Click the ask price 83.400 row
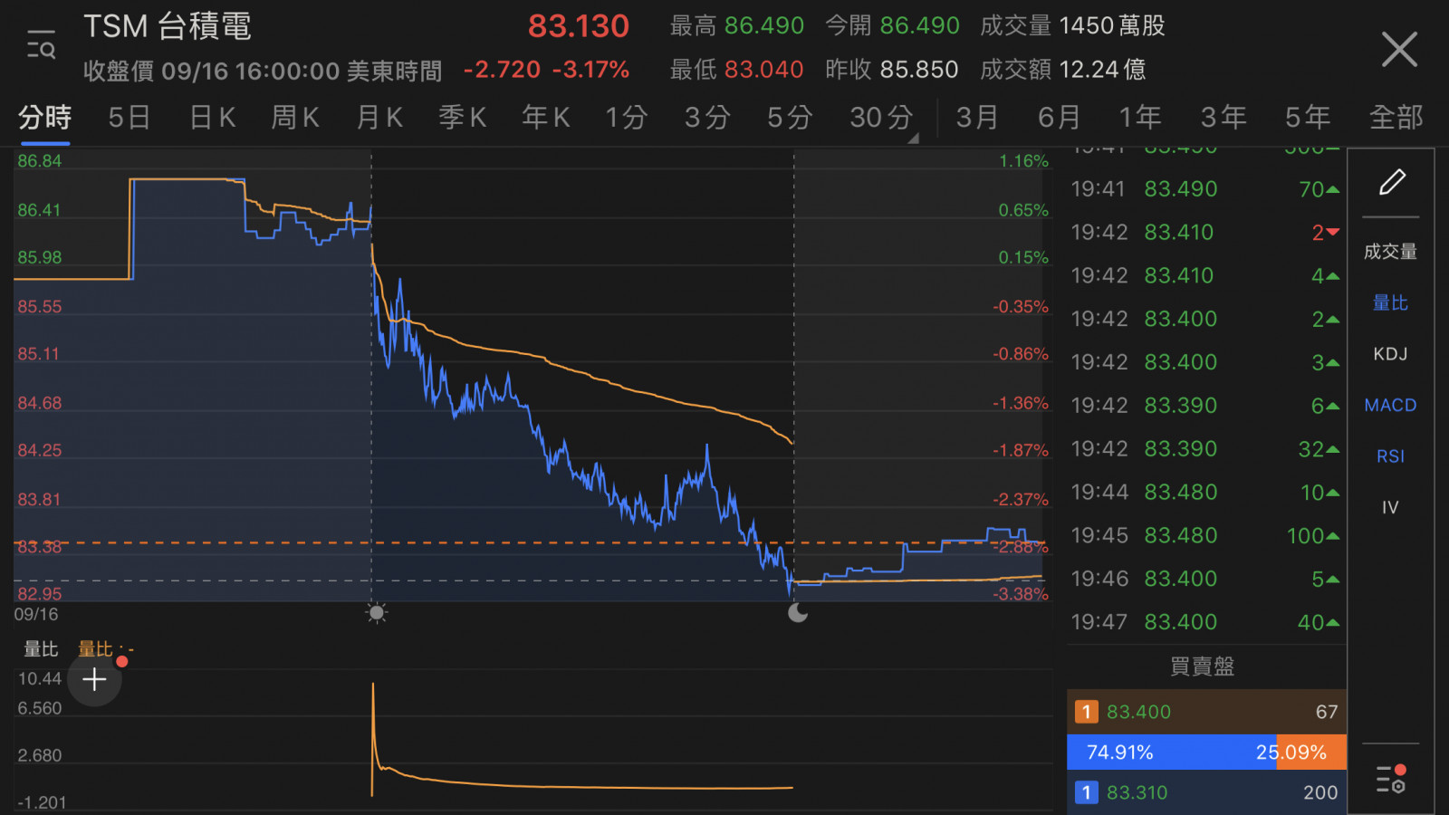 coord(1206,712)
